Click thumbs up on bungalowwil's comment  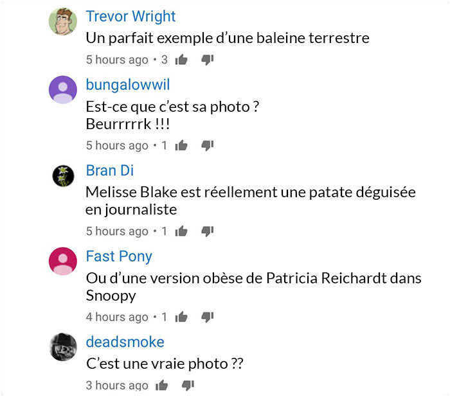(181, 145)
